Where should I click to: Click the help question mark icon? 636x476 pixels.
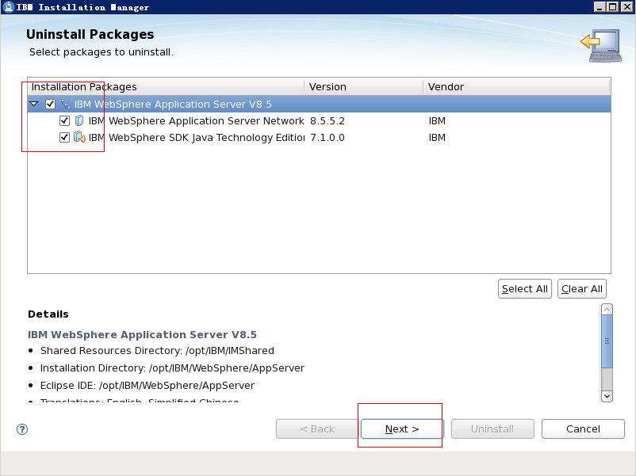pos(22,429)
